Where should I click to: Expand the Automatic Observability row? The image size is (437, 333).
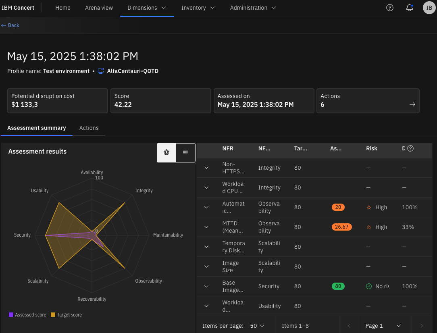(x=206, y=207)
